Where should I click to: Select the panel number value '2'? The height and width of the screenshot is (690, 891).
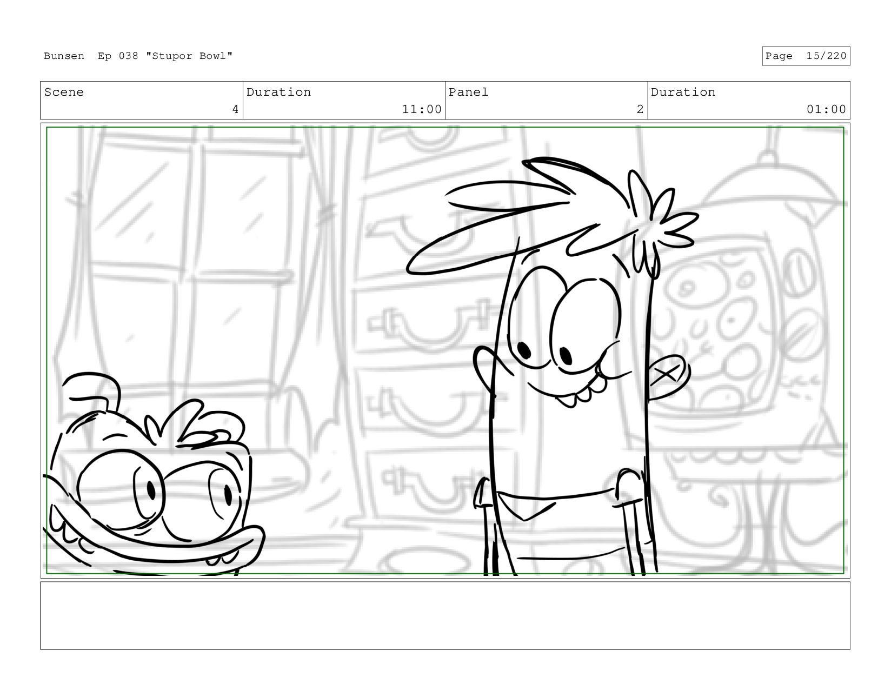(640, 110)
